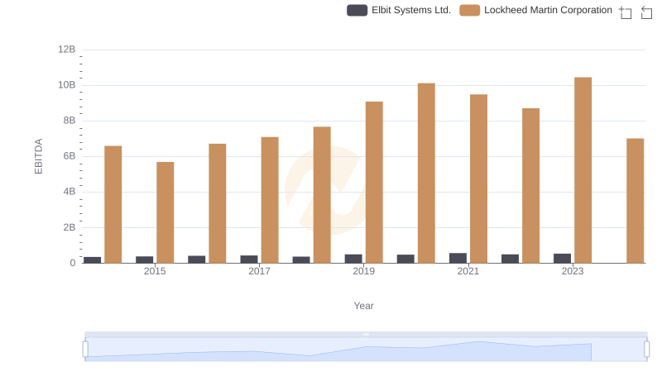662x381 pixels.
Task: Click the 2019 x-axis label
Action: tap(364, 271)
